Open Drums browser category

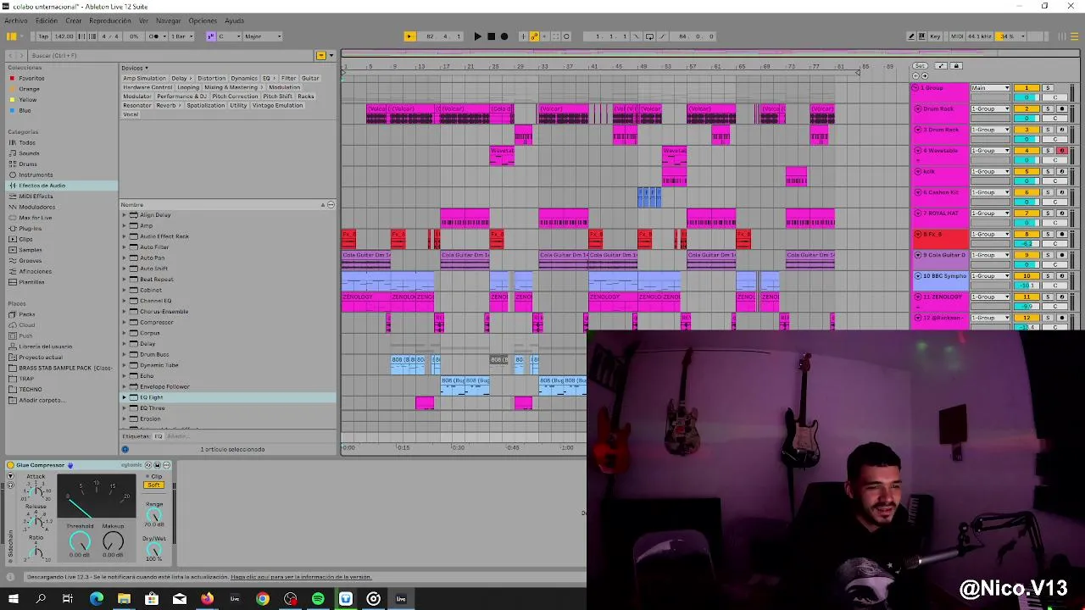pos(28,164)
